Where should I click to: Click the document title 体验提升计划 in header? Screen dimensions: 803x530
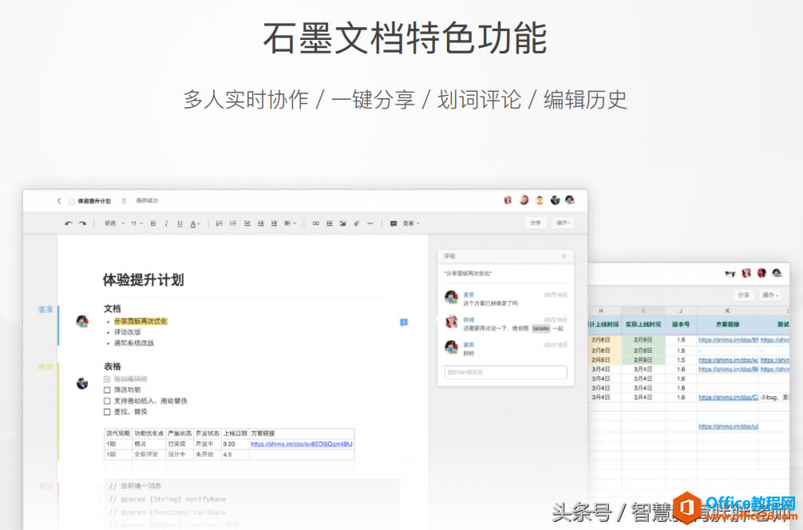[x=94, y=200]
